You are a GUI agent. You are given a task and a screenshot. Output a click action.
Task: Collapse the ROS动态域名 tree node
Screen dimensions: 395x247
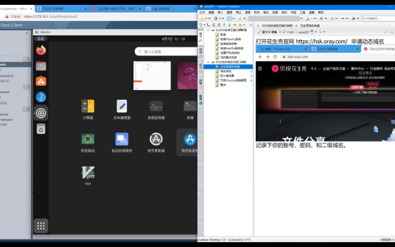coord(208,62)
